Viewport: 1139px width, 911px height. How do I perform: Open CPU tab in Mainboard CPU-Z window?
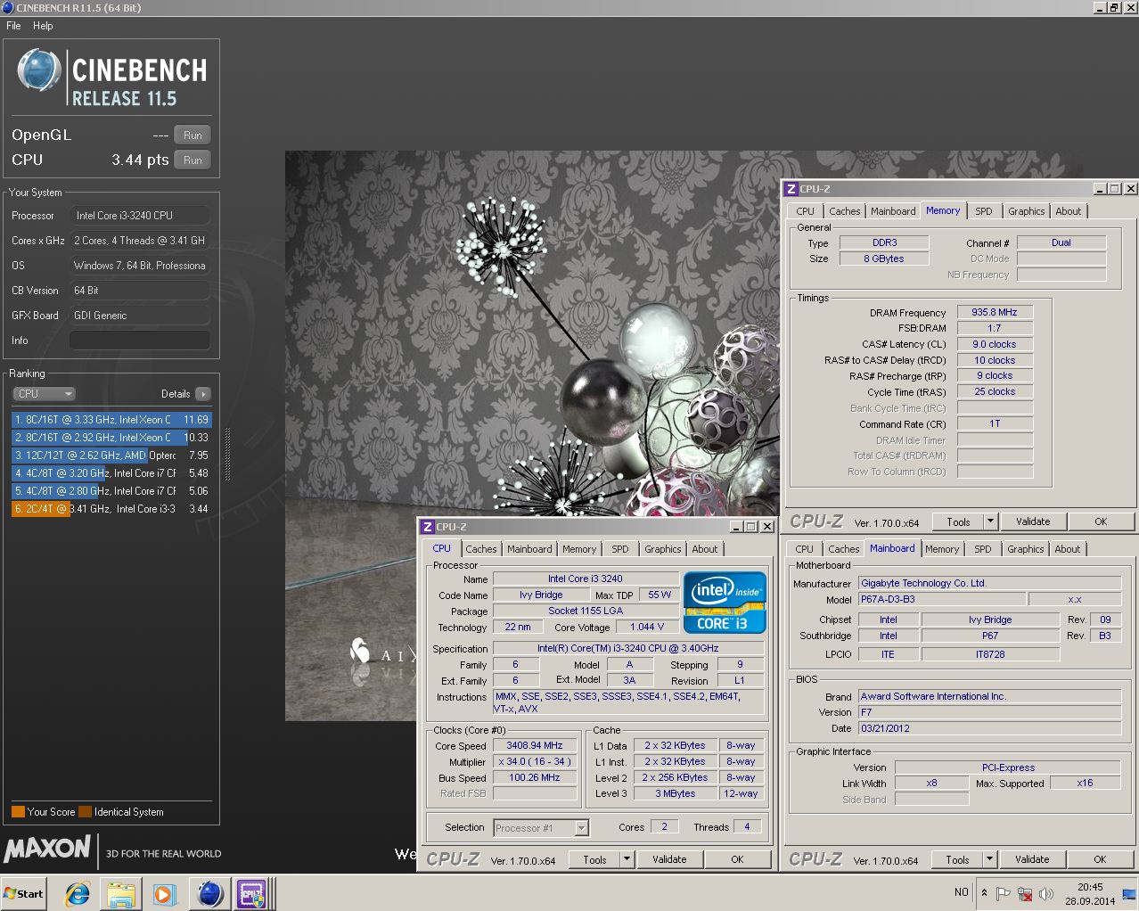pyautogui.click(x=804, y=549)
